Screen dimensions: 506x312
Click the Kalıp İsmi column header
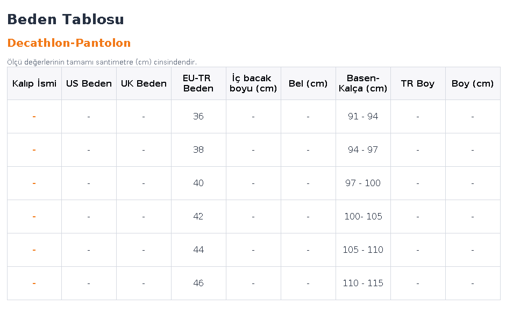point(34,83)
